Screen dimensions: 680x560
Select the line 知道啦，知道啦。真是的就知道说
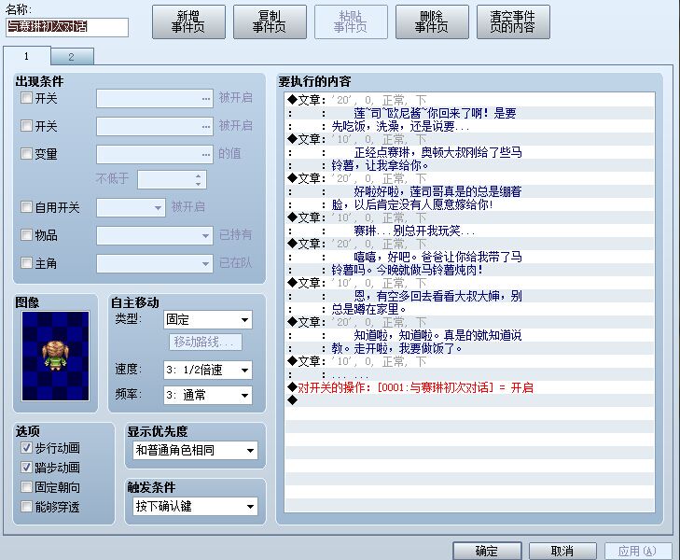click(470, 335)
